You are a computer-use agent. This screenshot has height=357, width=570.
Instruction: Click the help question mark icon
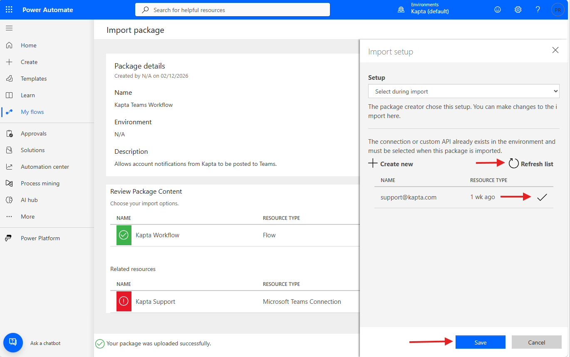tap(538, 10)
